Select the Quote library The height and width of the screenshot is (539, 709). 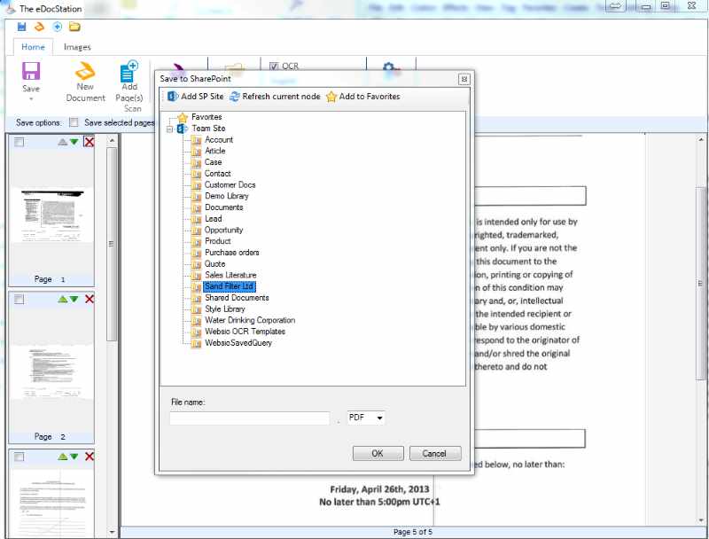click(214, 264)
